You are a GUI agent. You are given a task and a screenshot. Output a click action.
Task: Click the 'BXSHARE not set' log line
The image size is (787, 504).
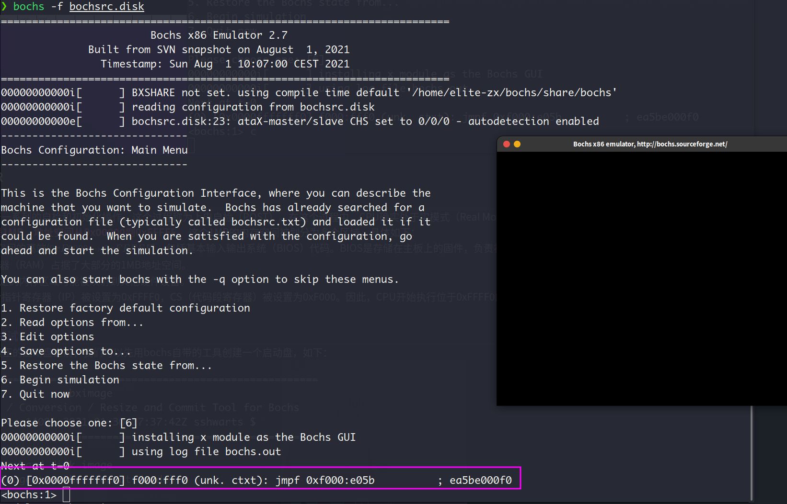309,93
